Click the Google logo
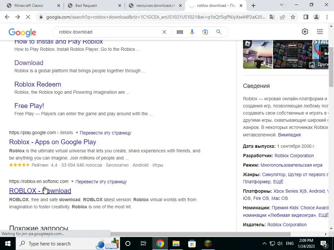The width and height of the screenshot is (334, 250). (x=23, y=33)
